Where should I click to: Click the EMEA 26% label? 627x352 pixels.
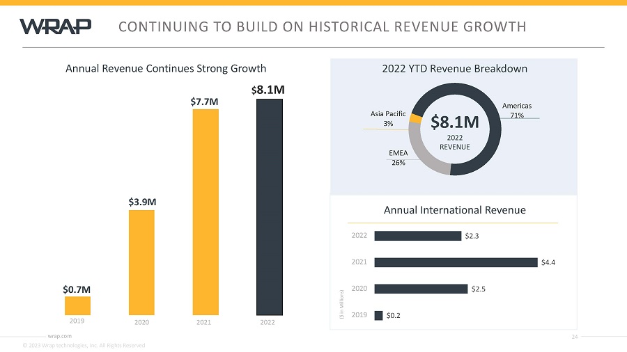[x=398, y=157]
